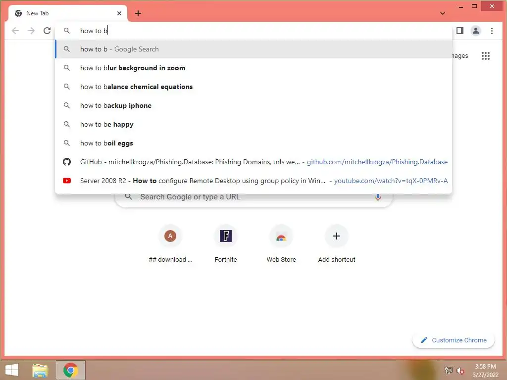
Task: Choose 'how to backup iphone' suggestion
Action: [253, 105]
